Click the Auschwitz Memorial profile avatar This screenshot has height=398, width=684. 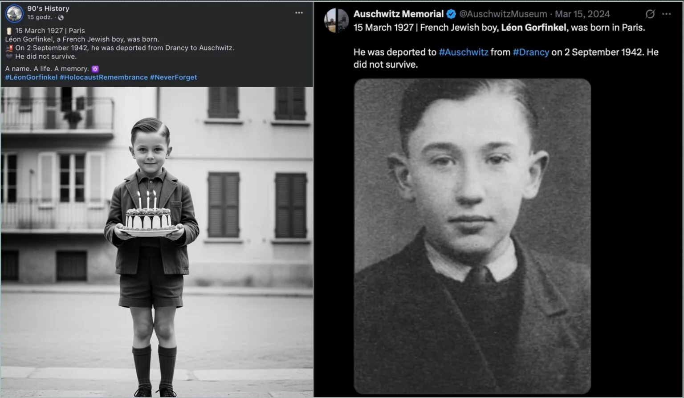click(x=337, y=20)
